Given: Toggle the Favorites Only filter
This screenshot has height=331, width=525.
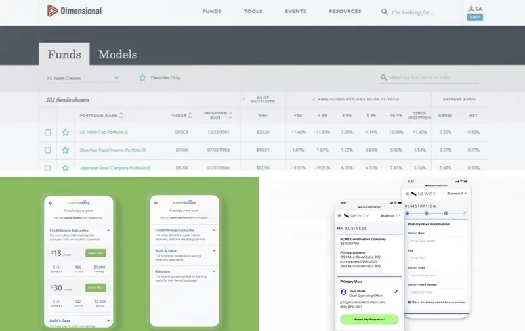Looking at the screenshot, I should 142,77.
